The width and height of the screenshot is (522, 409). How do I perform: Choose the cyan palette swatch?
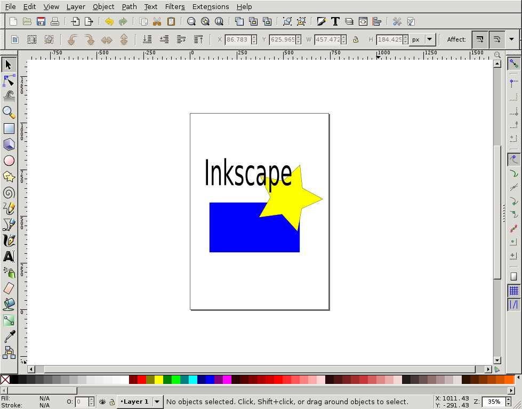coord(193,380)
